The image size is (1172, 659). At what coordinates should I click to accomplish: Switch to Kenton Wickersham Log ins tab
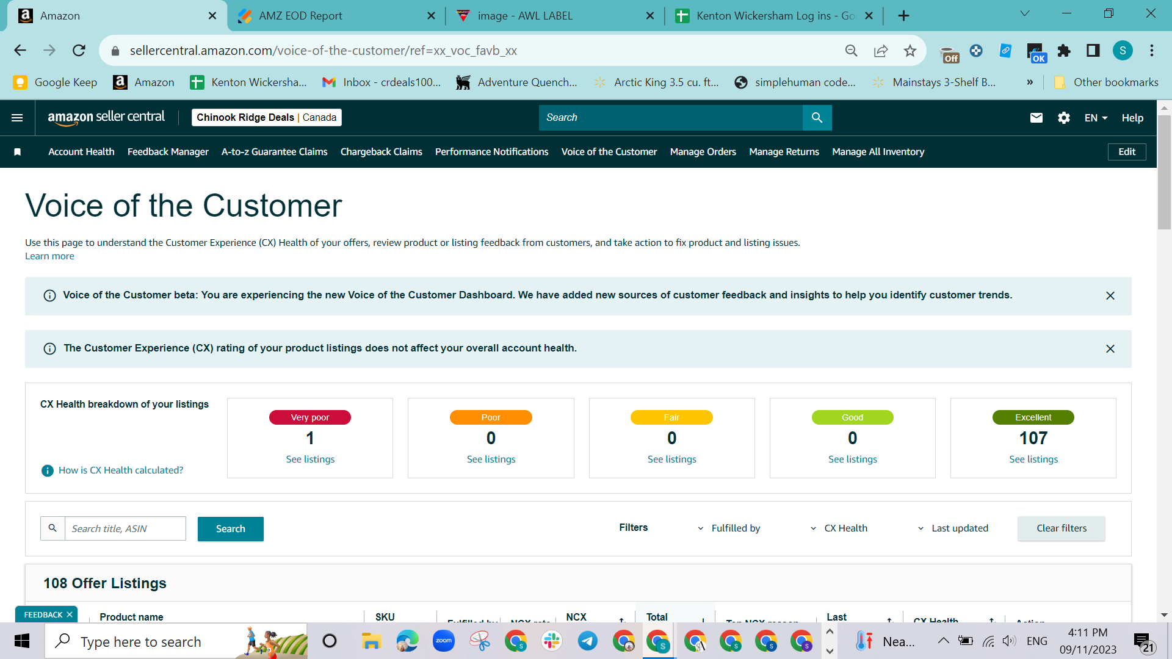point(774,16)
